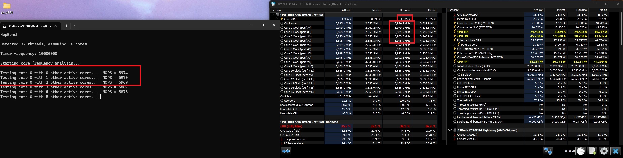Click the 0:00:28 elapsed timer text
Viewport: 623px width, 158px height.
[570, 151]
